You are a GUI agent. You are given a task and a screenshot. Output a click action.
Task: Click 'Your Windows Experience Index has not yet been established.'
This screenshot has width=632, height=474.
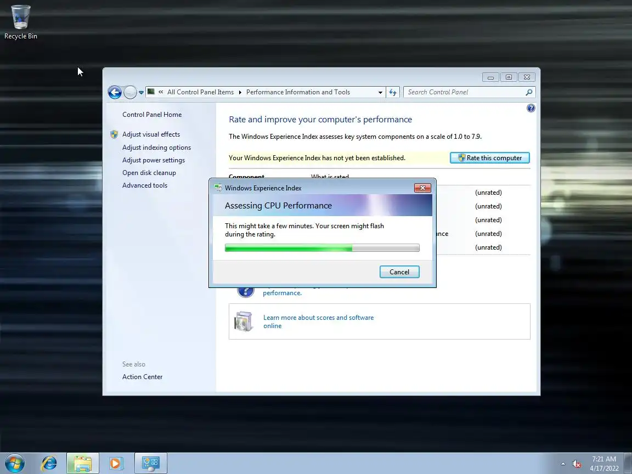317,157
